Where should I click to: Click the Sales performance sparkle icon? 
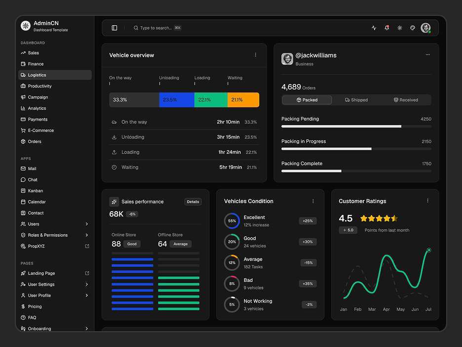(114, 202)
